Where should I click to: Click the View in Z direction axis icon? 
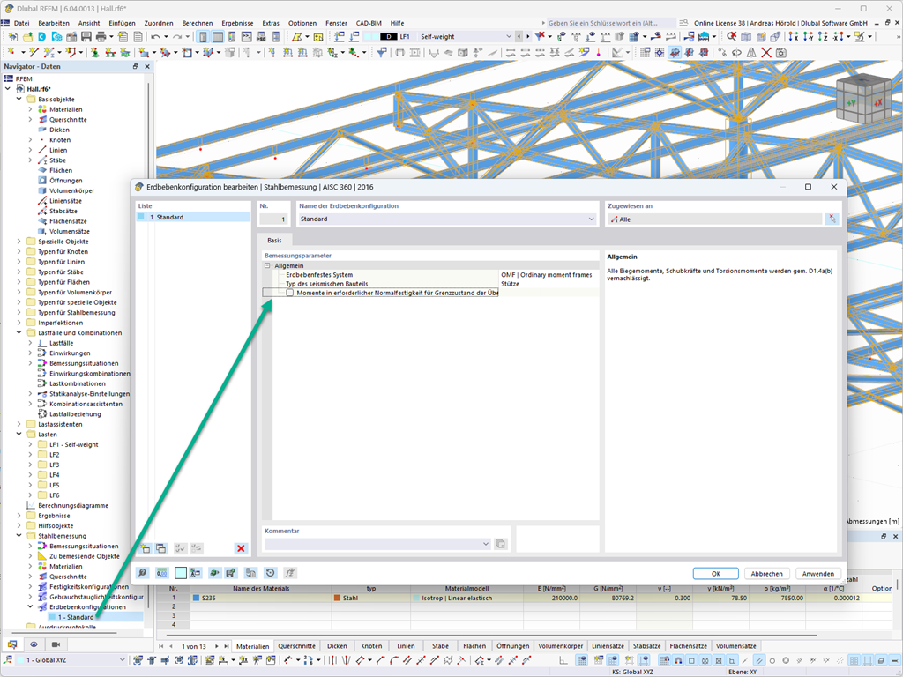[823, 37]
